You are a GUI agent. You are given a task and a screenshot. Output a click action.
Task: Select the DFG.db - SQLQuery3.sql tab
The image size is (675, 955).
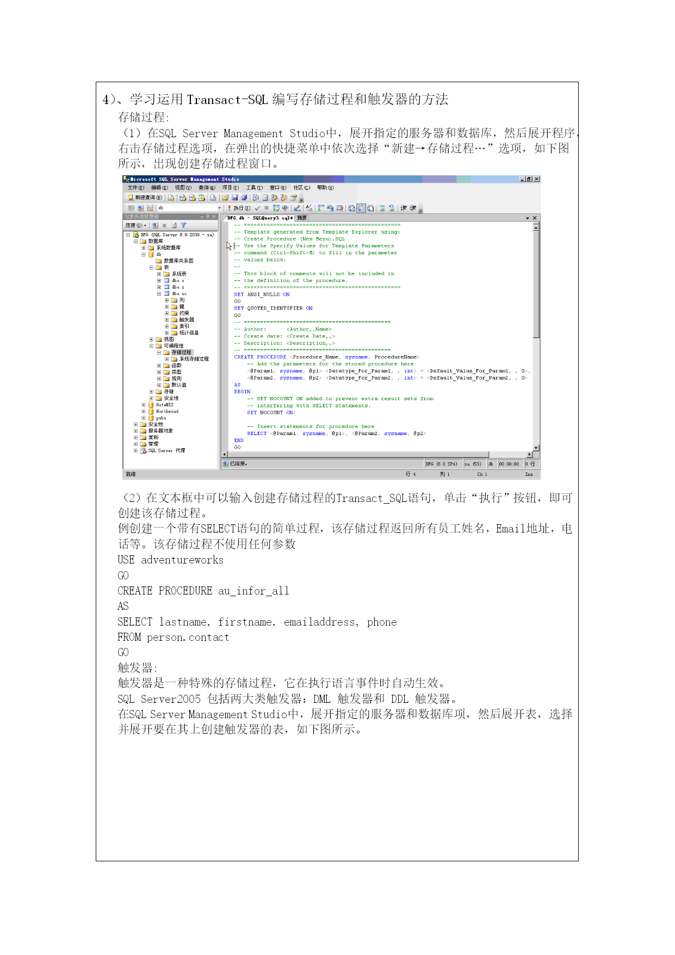260,218
